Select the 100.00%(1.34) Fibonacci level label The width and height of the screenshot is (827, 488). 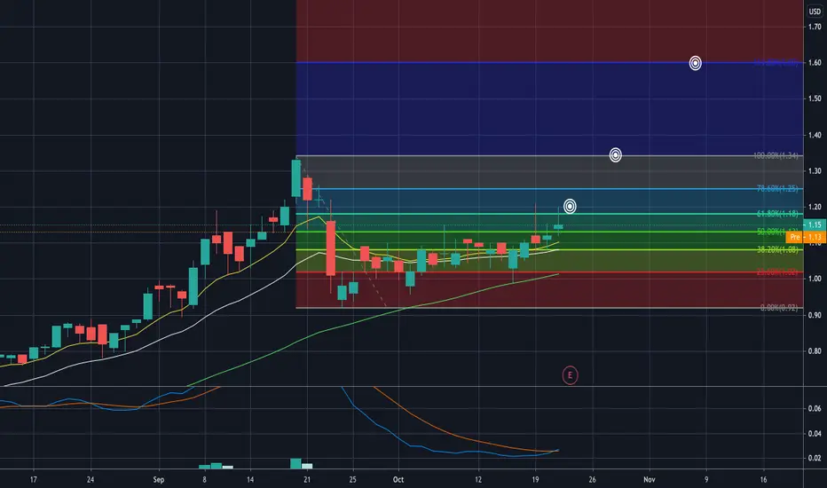pos(776,155)
